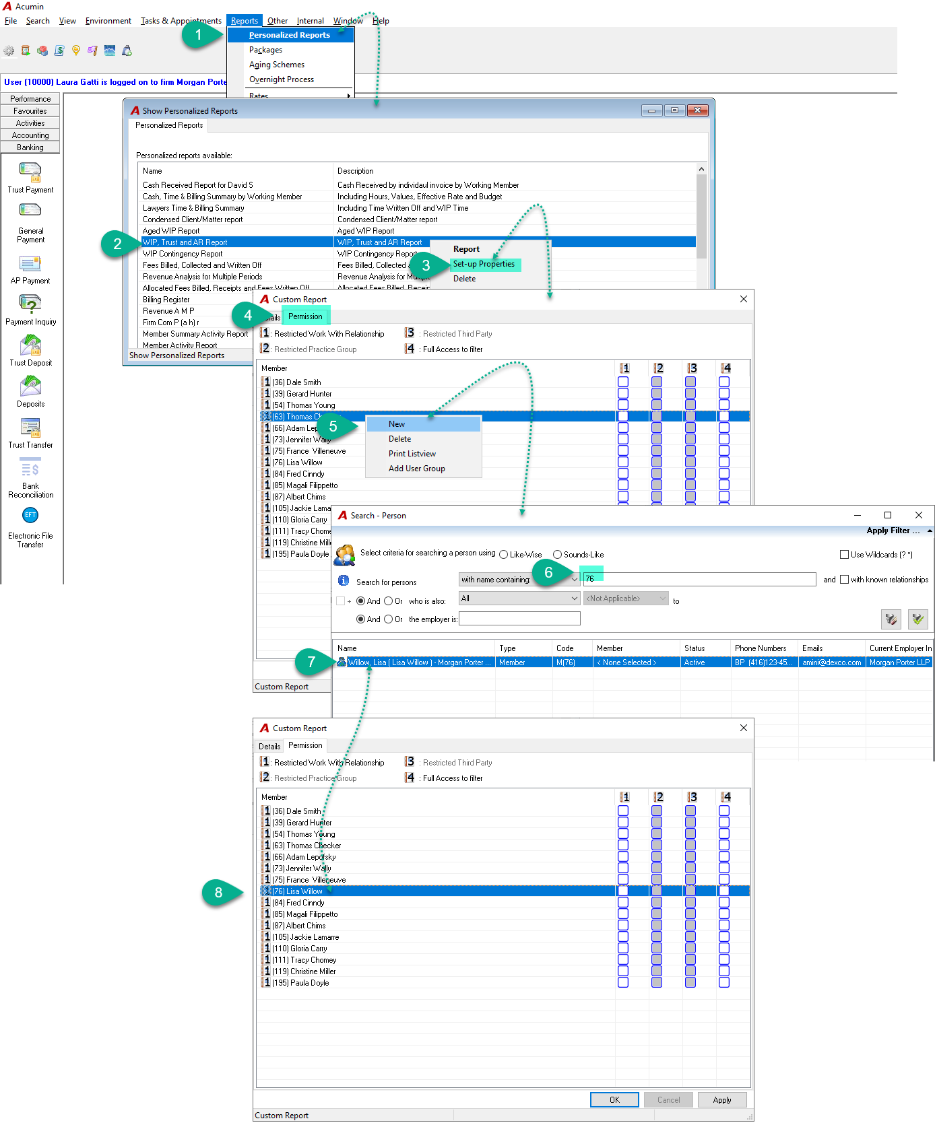Click the blue info icon beside Search for persons
The width and height of the screenshot is (935, 1127).
(x=343, y=580)
